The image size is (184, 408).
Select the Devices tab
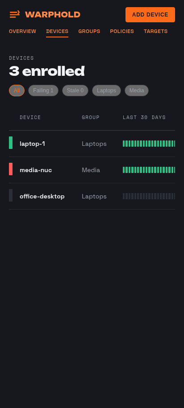click(57, 31)
